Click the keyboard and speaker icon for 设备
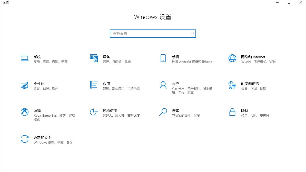The height and width of the screenshot is (172, 306). click(94, 58)
